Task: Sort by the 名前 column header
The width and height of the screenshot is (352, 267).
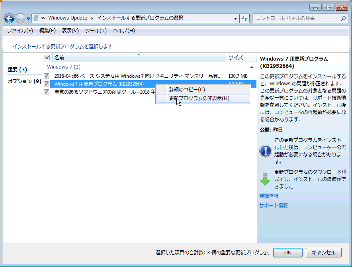Action: point(139,57)
